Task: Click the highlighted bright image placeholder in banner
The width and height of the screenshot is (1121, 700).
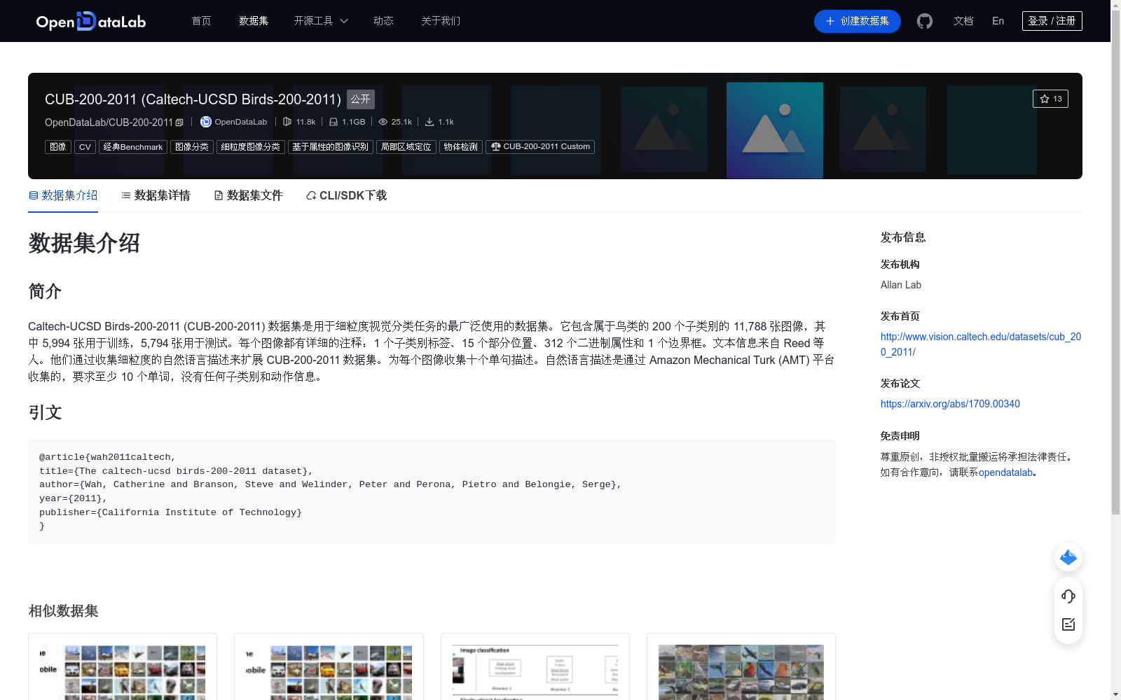Action: coord(775,130)
